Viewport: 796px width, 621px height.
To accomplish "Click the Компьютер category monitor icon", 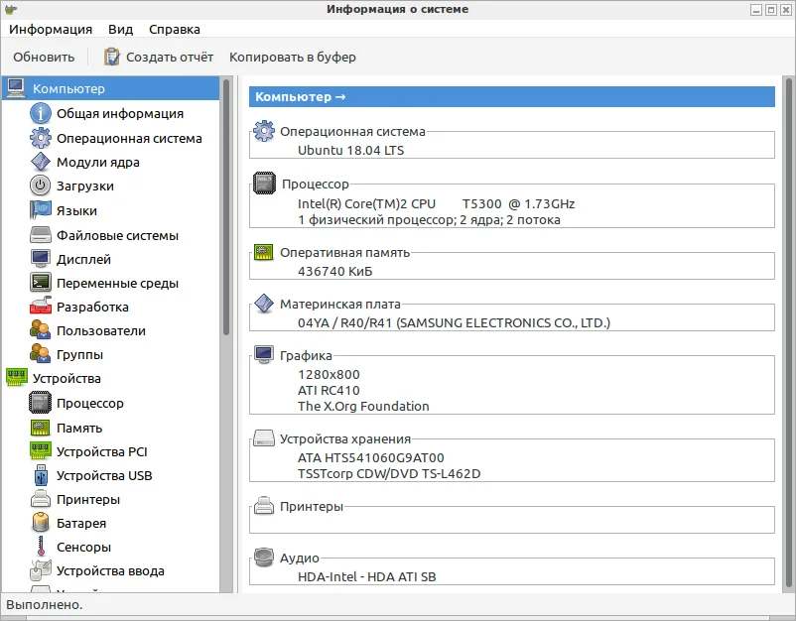I will tap(16, 88).
